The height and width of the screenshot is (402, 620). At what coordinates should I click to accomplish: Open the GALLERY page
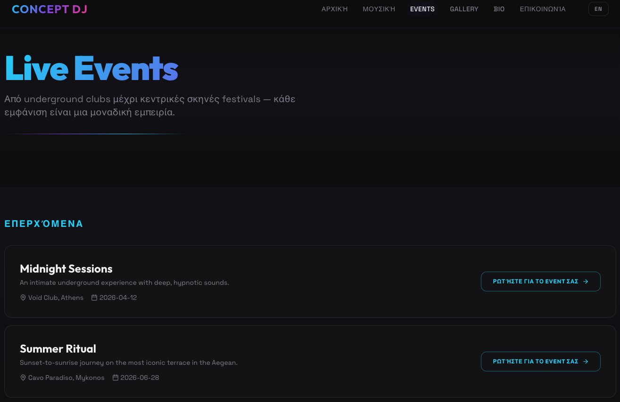coord(464,9)
